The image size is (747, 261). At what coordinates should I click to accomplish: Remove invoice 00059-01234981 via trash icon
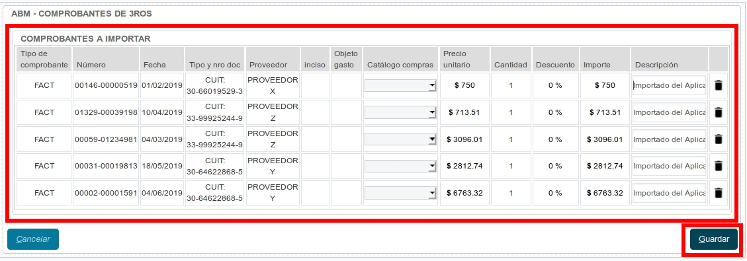[719, 139]
